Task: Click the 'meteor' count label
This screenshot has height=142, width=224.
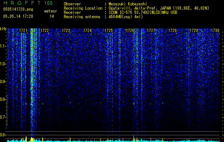Action: click(x=51, y=11)
